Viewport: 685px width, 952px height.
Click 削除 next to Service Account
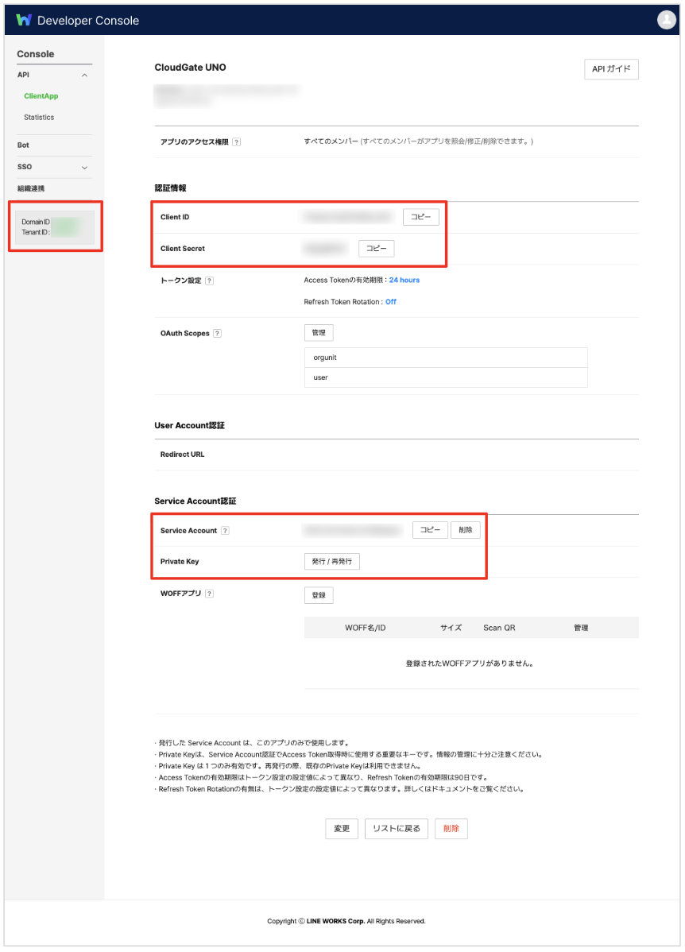[466, 530]
